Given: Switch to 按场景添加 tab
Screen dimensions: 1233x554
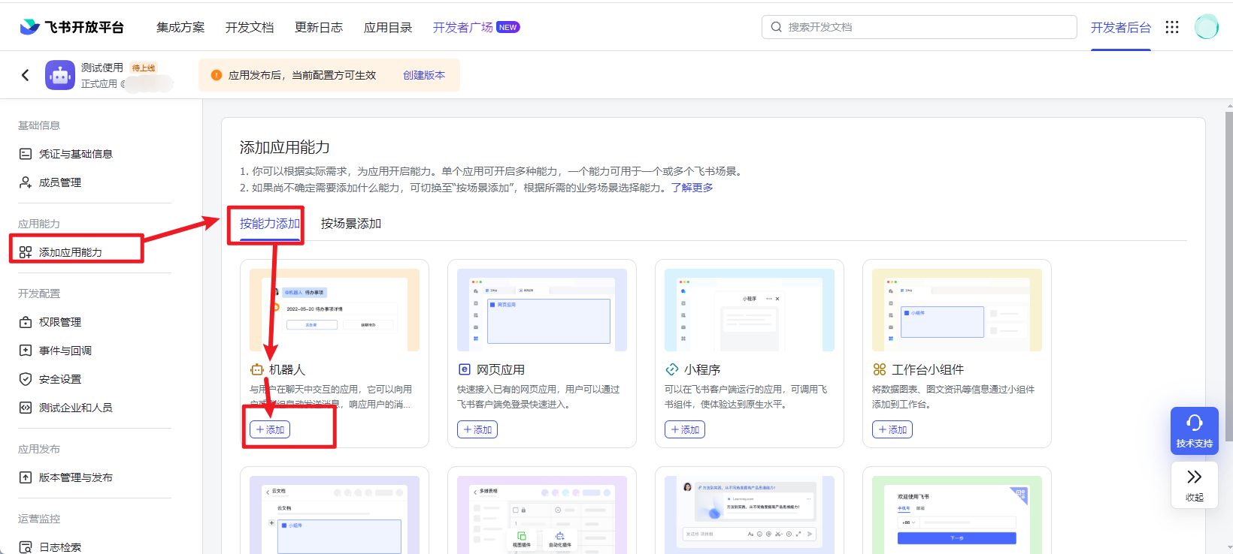Looking at the screenshot, I should click(x=351, y=224).
